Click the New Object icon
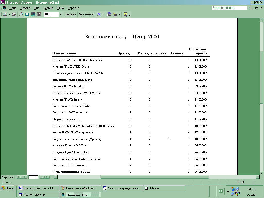Image resolution: width=264 pixels, height=198 pixels. tap(115, 14)
